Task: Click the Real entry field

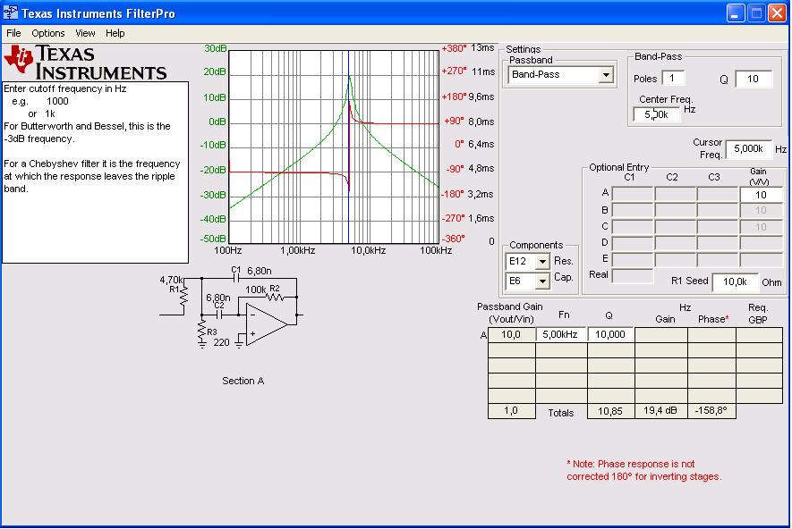Action: pos(633,275)
